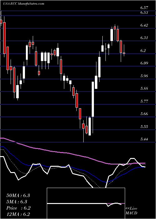156x219 pixels.
Task: Click the 5.98 price axis label
Action: (144, 76)
